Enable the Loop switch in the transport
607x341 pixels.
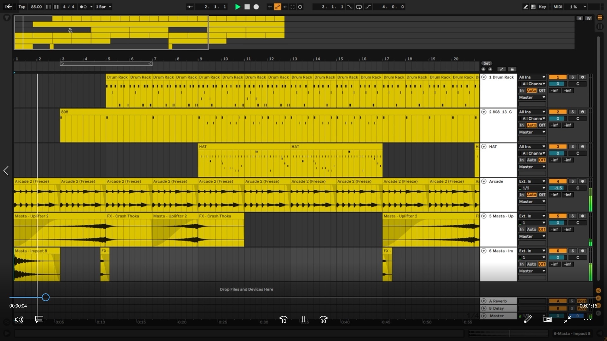359,7
